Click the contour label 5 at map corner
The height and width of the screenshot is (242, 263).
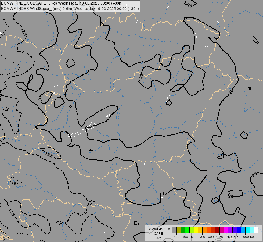[x=4, y=239]
